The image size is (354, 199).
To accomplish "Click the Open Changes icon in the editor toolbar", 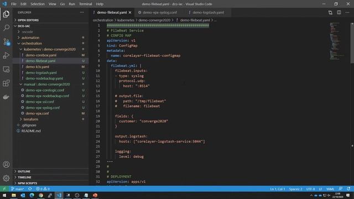I will coord(330,12).
